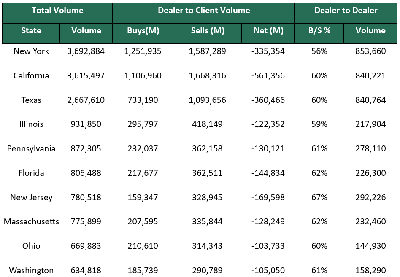Click the Net (M) column header

268,31
